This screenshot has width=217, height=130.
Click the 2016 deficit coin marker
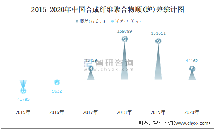click(57, 82)
